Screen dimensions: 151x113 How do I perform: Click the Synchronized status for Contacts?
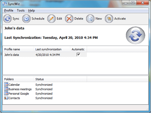click(x=44, y=98)
